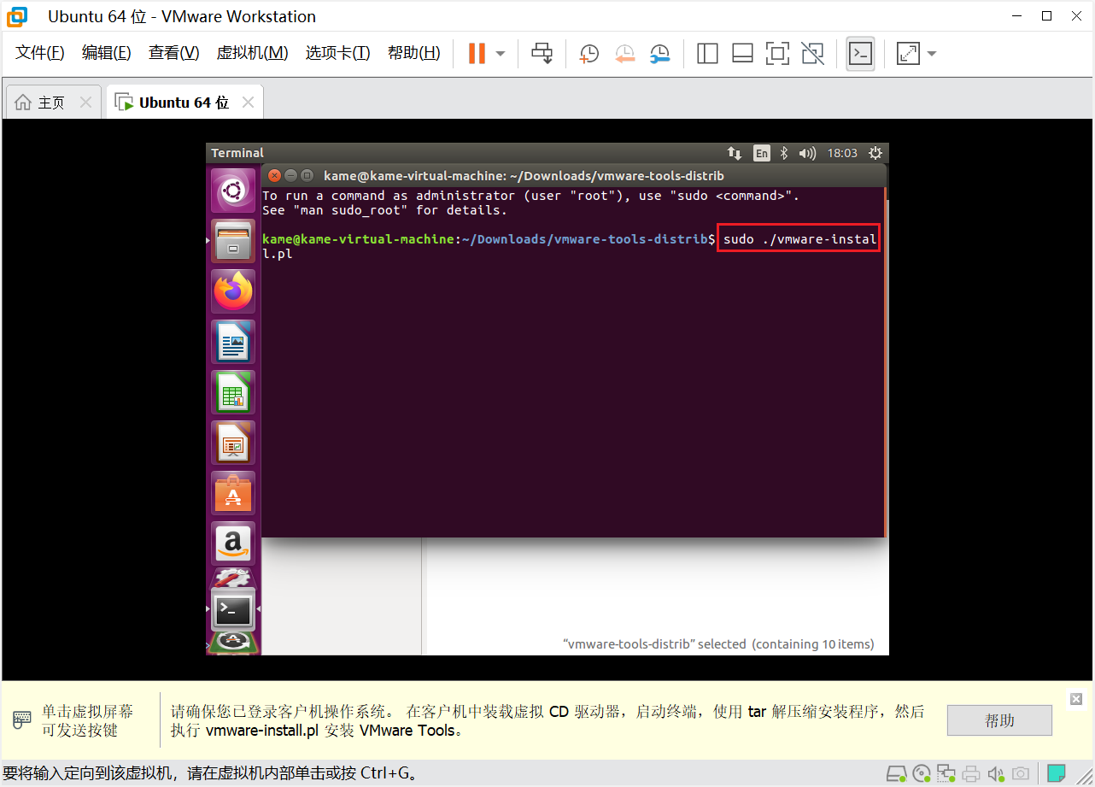Open the Amazon launcher icon
1095x787 pixels.
[x=233, y=543]
